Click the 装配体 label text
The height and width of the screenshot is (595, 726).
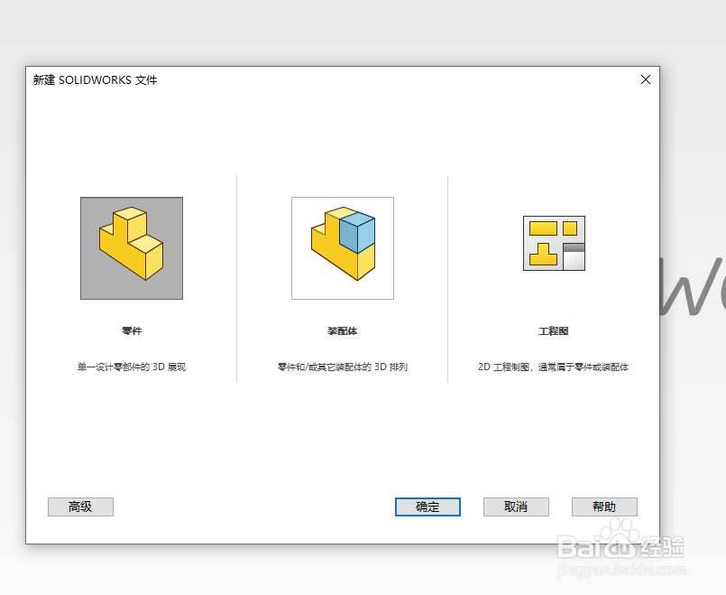click(x=343, y=330)
